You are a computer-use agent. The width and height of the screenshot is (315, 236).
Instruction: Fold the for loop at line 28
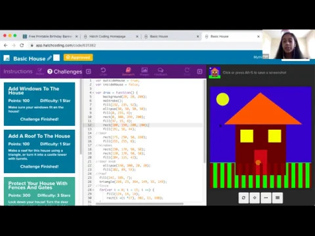click(x=93, y=190)
